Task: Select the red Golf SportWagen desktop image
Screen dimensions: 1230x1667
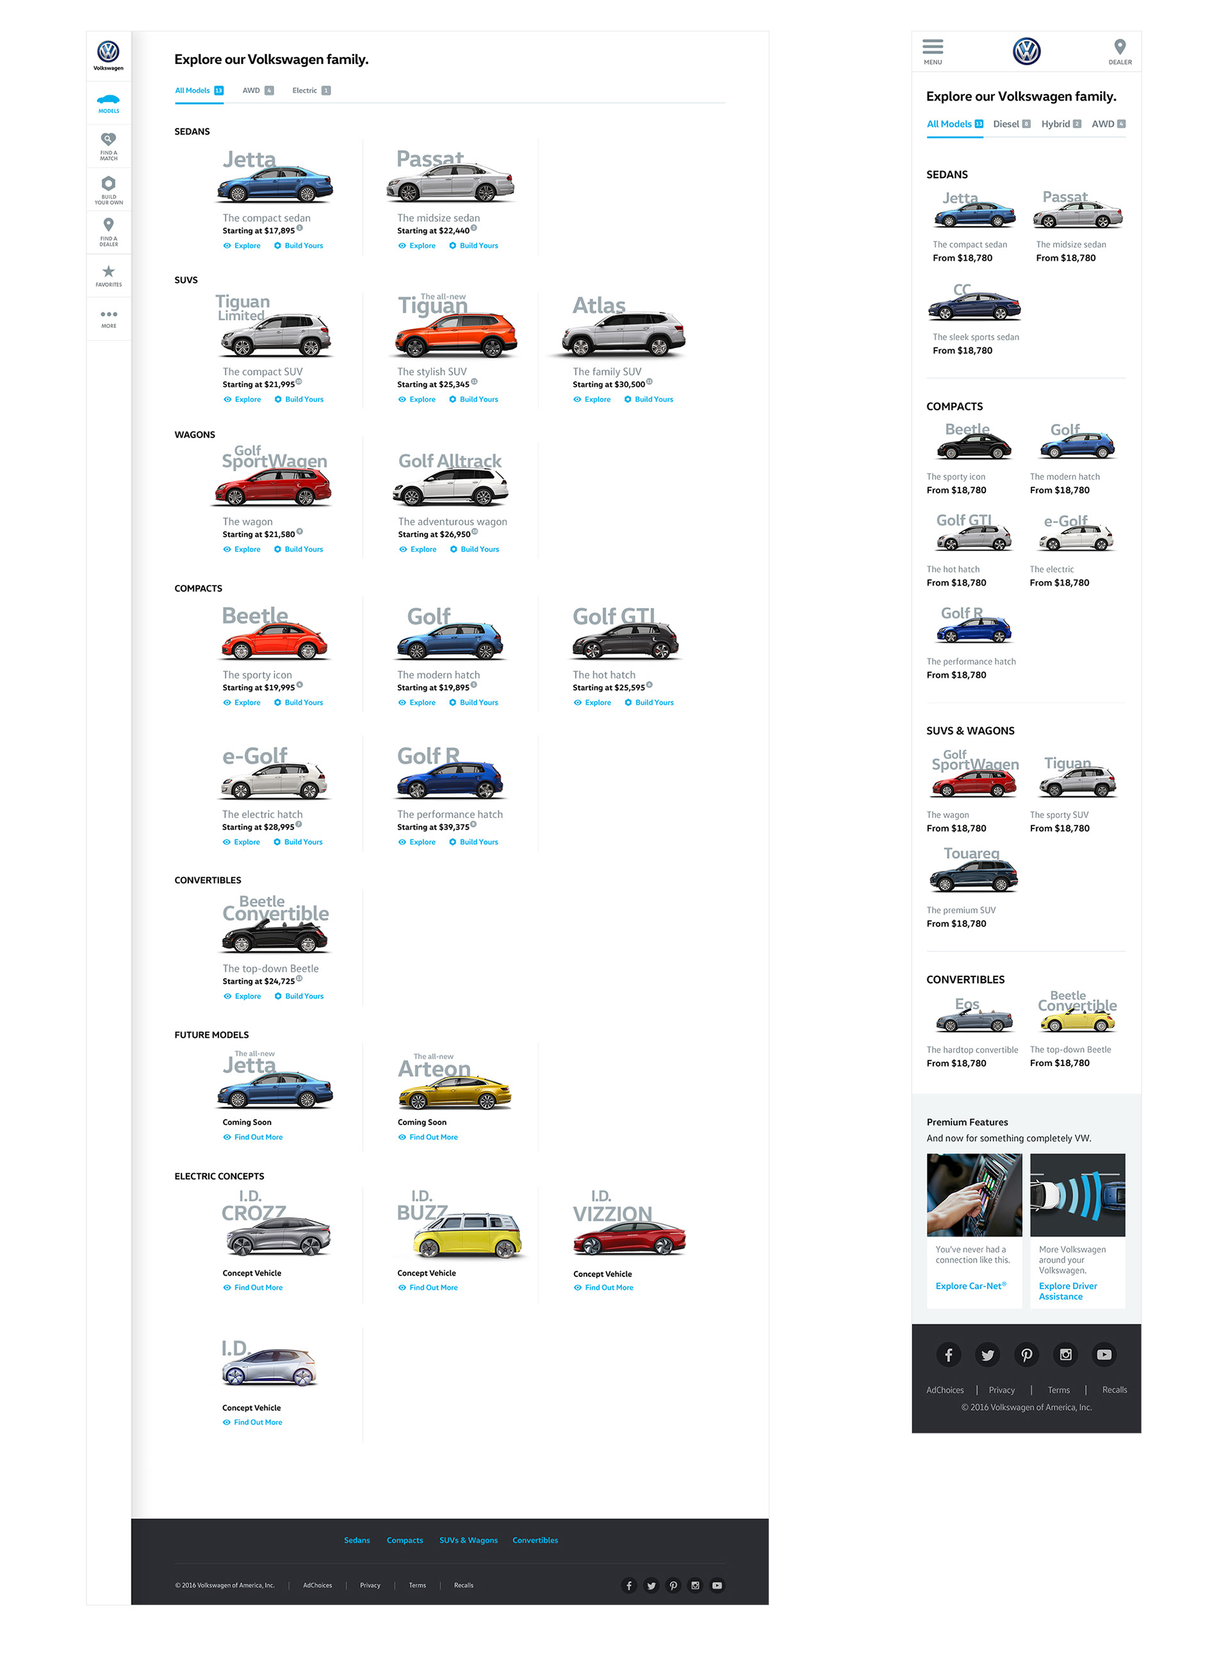Action: tap(274, 488)
